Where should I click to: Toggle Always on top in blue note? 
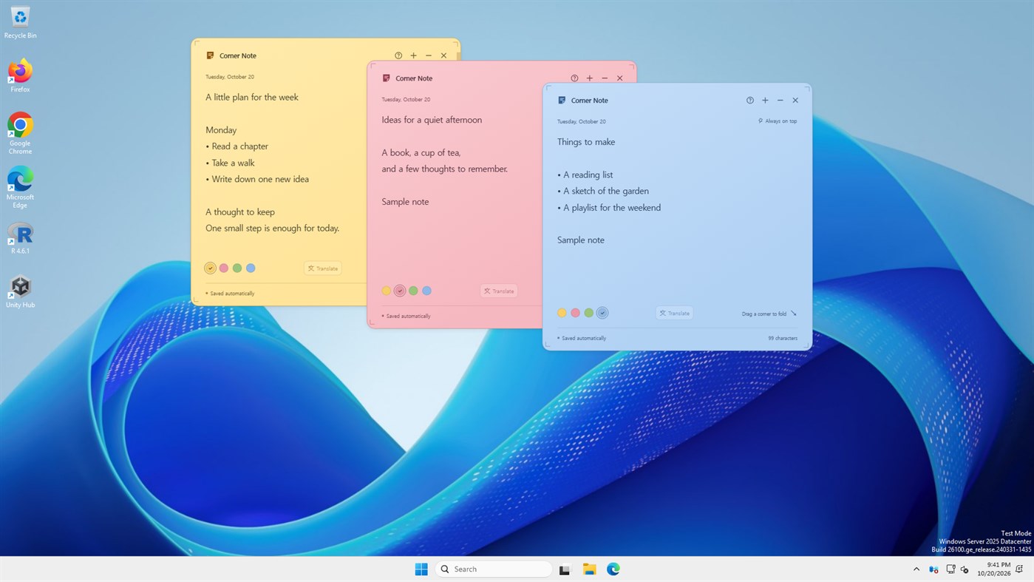(778, 121)
